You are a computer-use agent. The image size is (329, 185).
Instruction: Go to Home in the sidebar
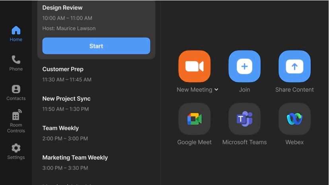pyautogui.click(x=16, y=34)
